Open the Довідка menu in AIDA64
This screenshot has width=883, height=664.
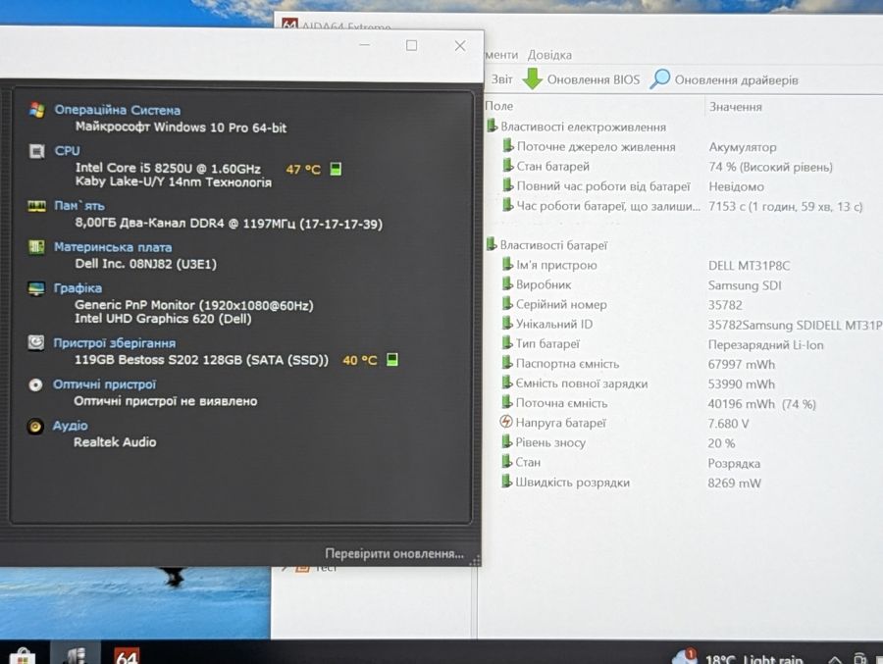549,55
